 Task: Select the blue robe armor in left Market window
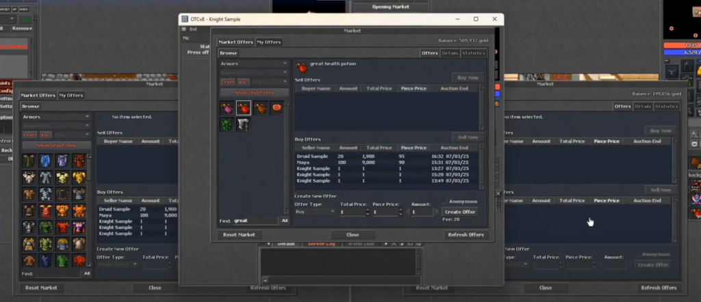click(x=46, y=161)
